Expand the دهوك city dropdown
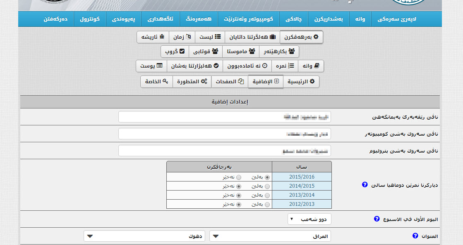This screenshot has height=245, width=463. pos(144,236)
